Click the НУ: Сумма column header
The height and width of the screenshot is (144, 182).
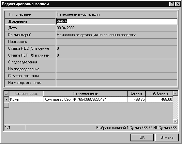click(159, 94)
